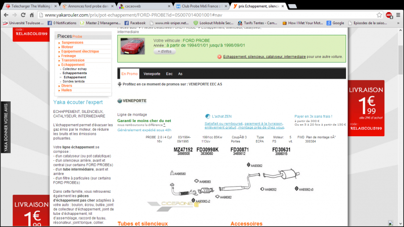Open the www.mk-sniper.net bookmark
Image resolution: width=404 pixels, height=227 pixels.
pos(169,23)
